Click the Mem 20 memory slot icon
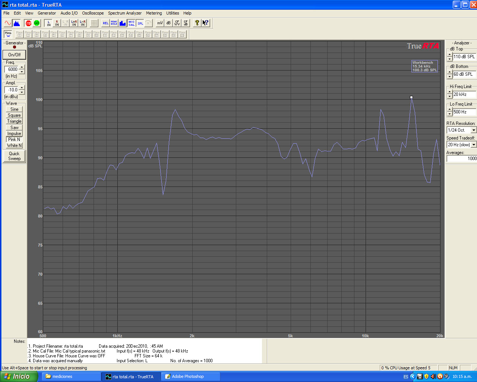 [182, 34]
